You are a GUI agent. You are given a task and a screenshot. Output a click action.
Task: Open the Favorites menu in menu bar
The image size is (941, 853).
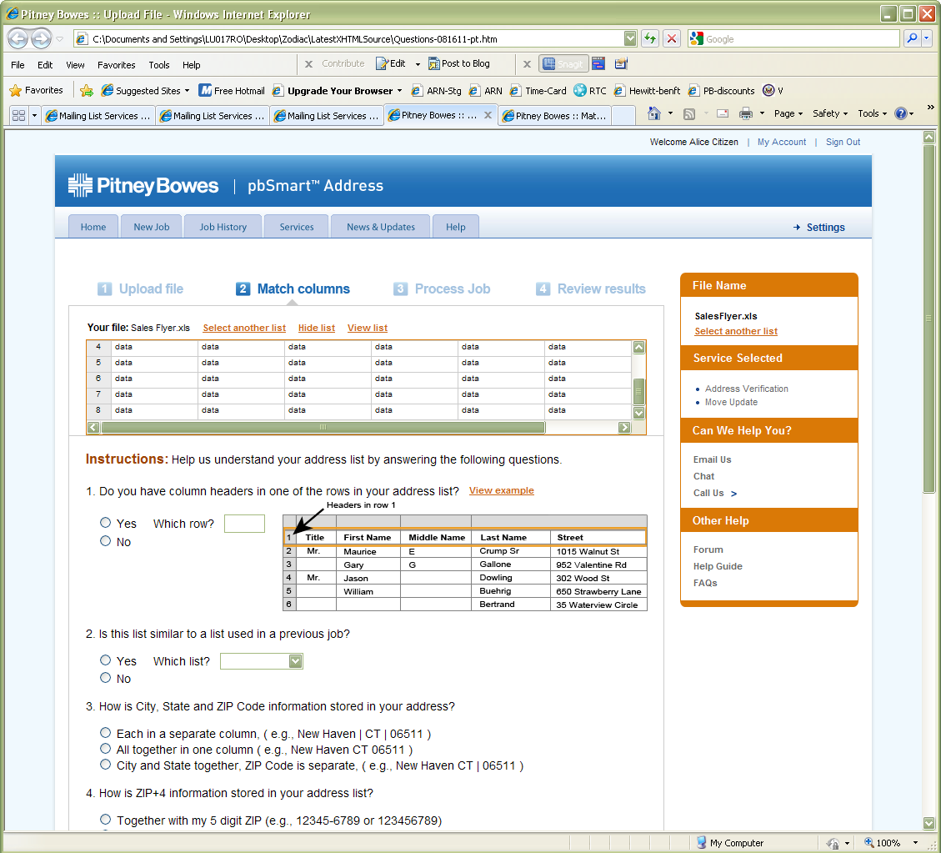pos(117,65)
